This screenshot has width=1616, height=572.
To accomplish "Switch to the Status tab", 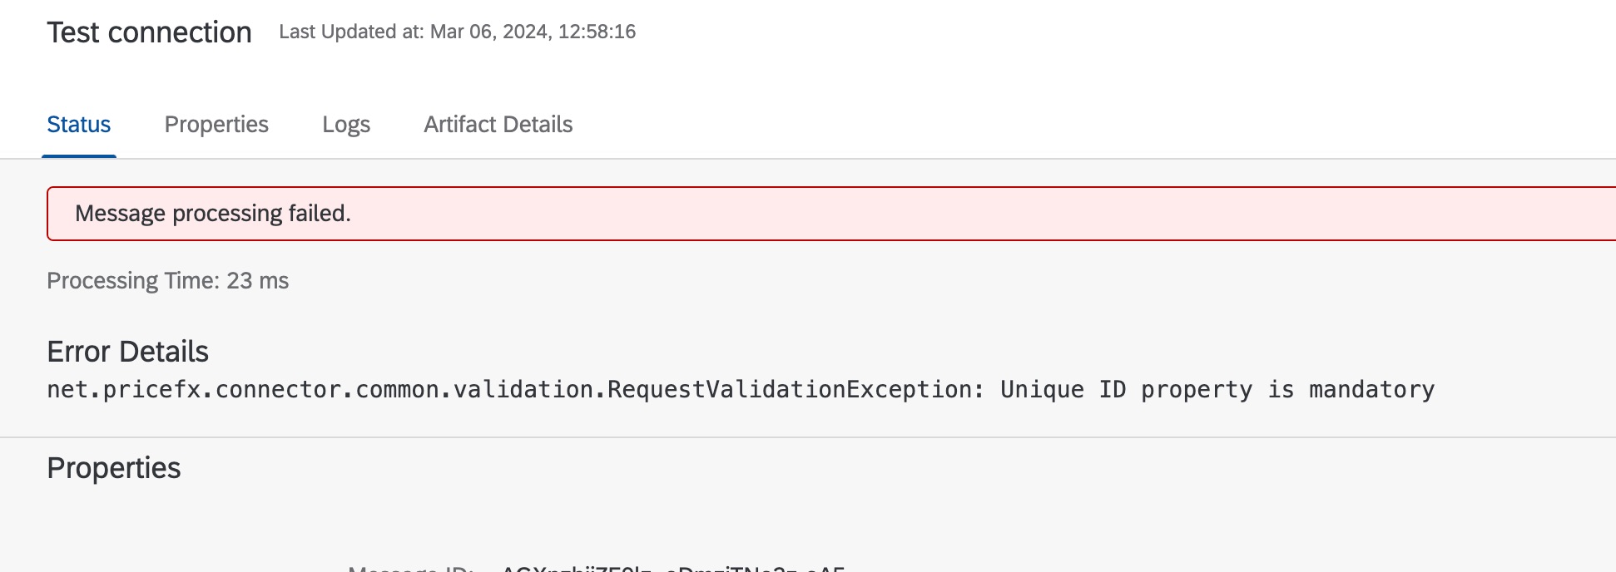I will tap(78, 125).
